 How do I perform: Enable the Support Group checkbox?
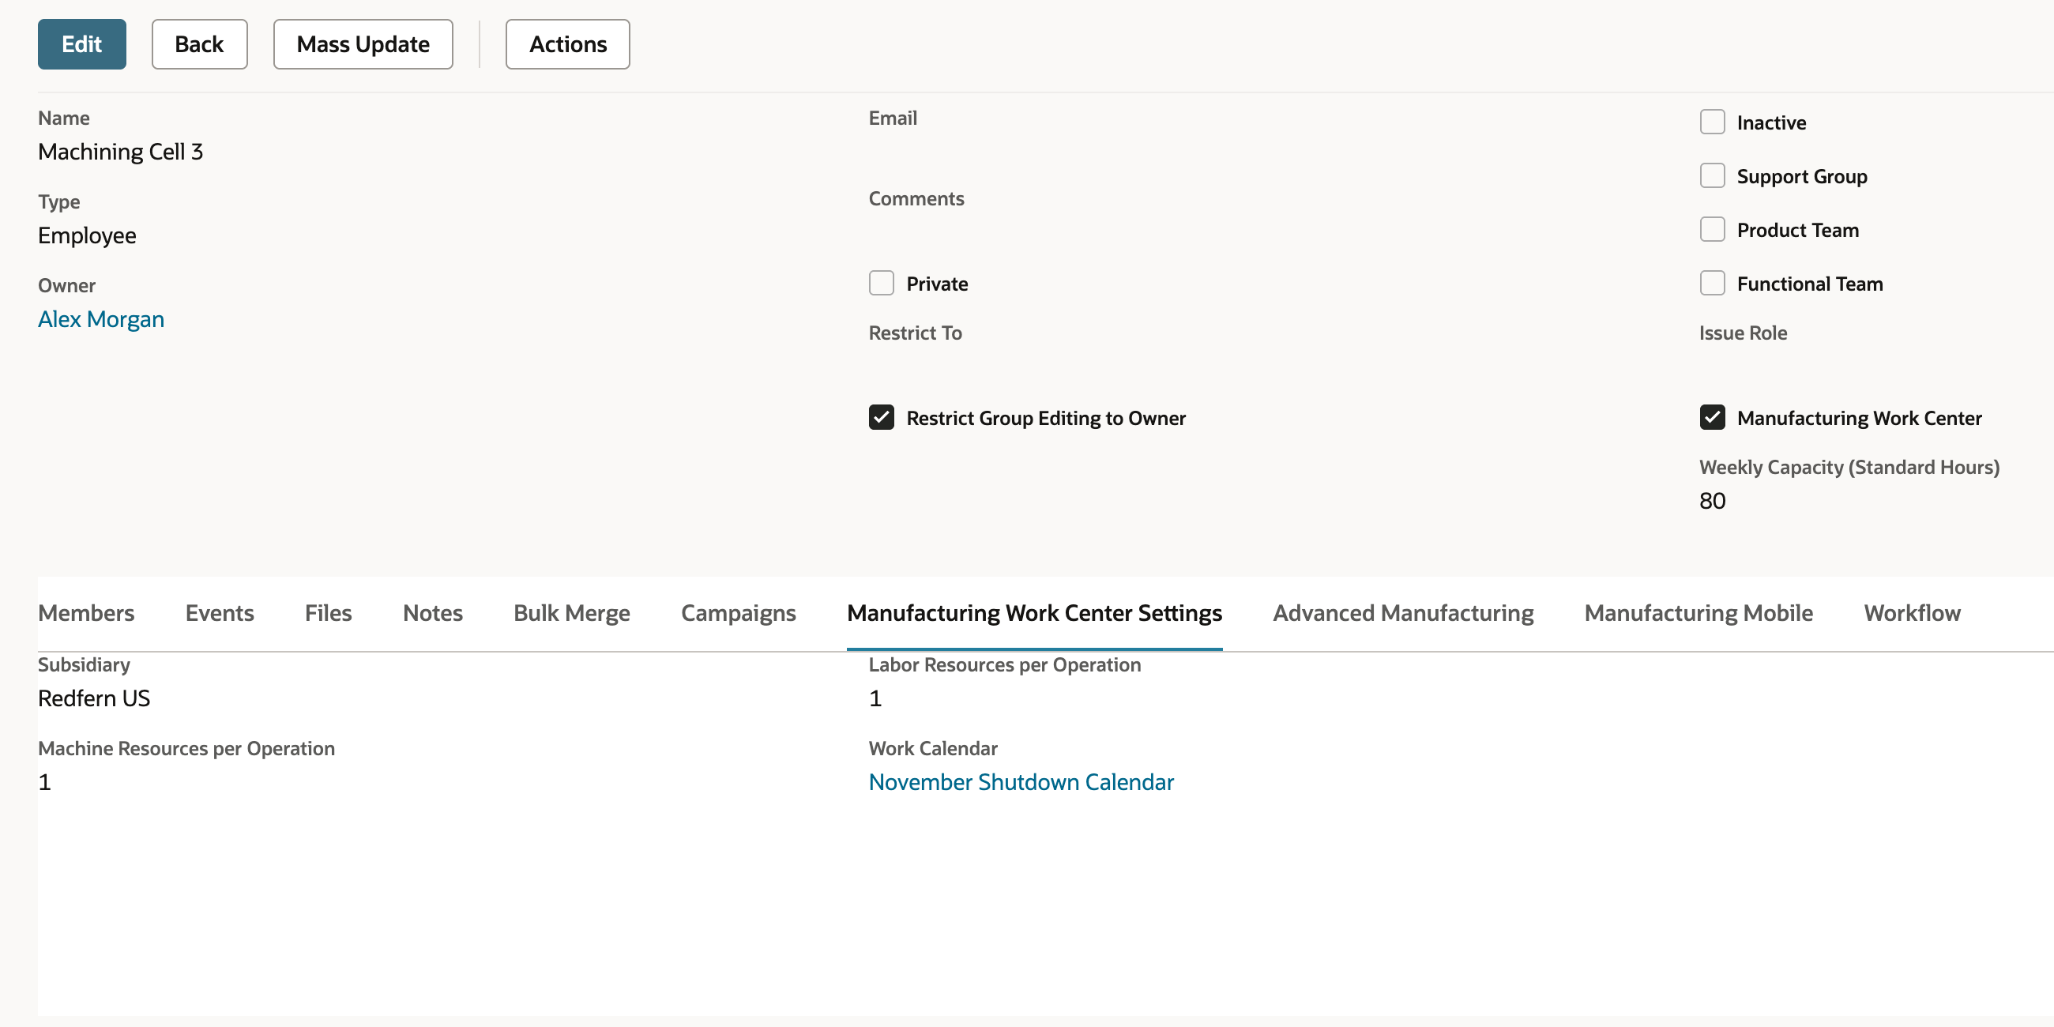1712,175
